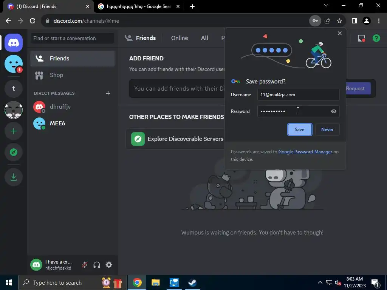Viewport: 387px width, 290px height.
Task: Open Discord home direct messages icon
Action: click(14, 43)
